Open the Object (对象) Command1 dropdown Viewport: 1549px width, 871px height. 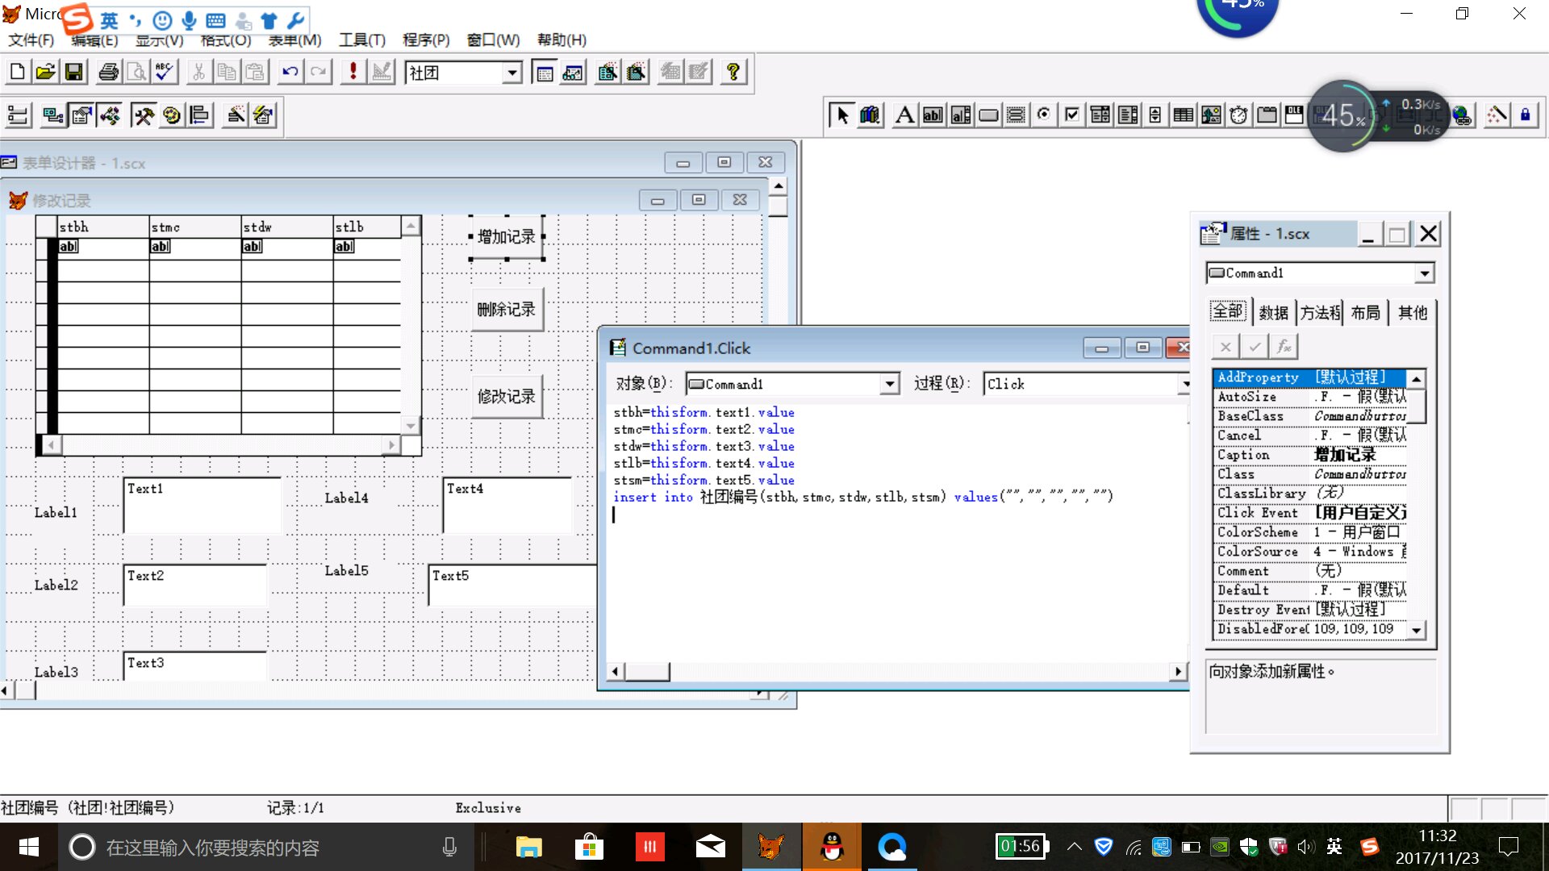889,384
